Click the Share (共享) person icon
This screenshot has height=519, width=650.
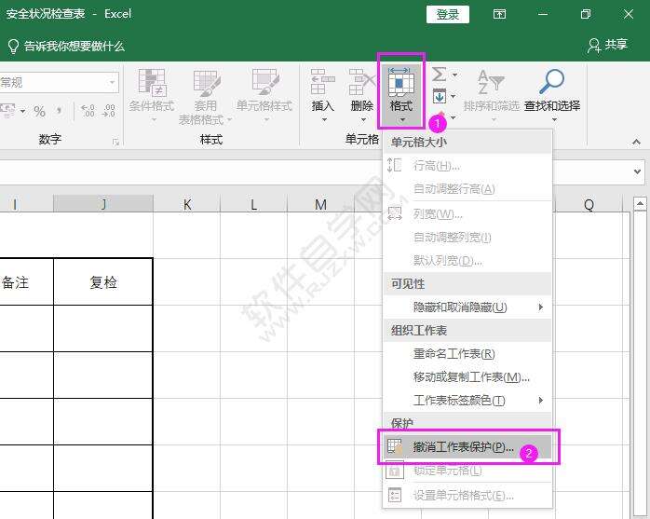[x=593, y=46]
